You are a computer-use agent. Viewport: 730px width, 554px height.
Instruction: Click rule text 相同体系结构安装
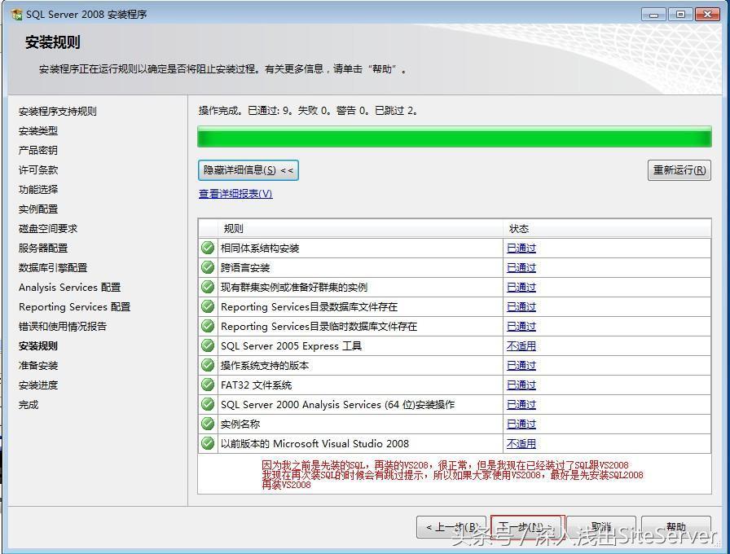click(260, 248)
